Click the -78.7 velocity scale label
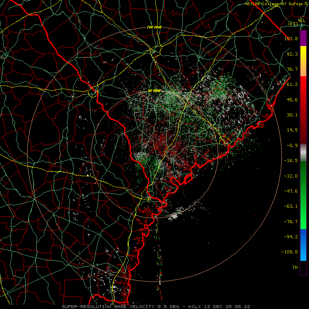Viewport: 309px width, 309px height. click(x=291, y=222)
